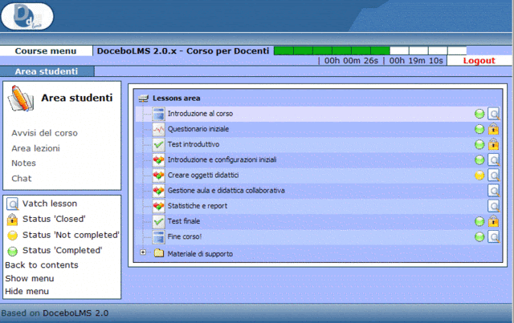This screenshot has width=514, height=323.
Task: Click the session timer 00h 00m 26s
Action: (x=351, y=61)
